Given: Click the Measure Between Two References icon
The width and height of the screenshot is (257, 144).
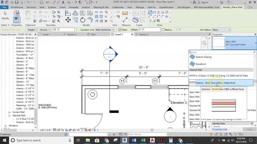Looking at the screenshot, I should tap(125, 20).
